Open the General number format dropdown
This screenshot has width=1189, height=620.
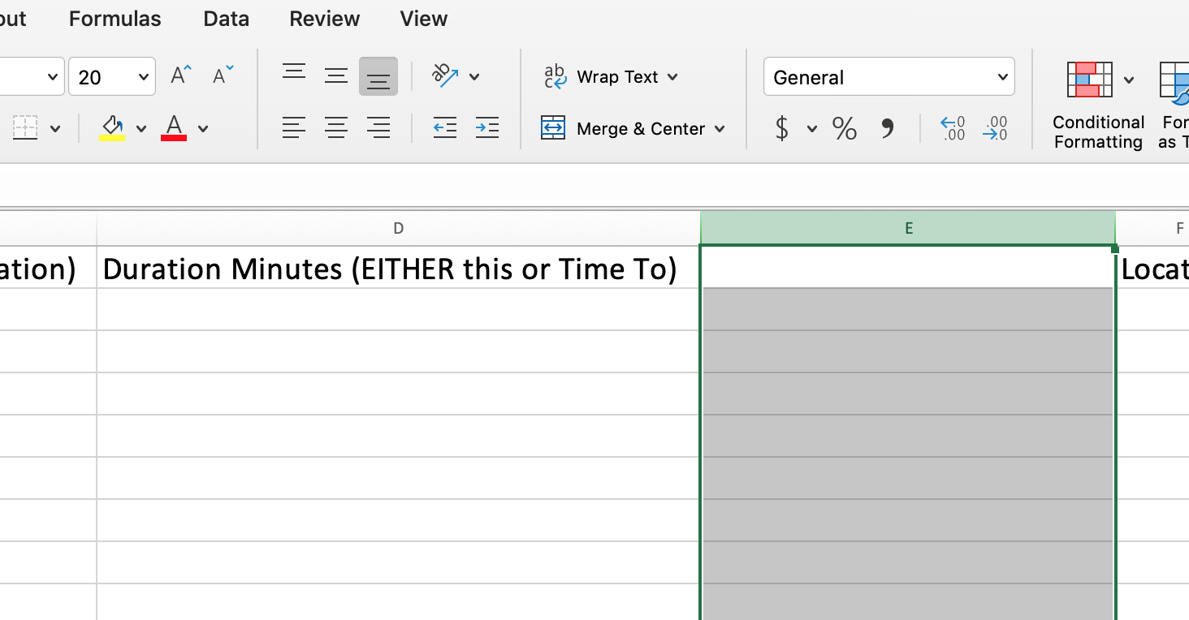point(889,77)
